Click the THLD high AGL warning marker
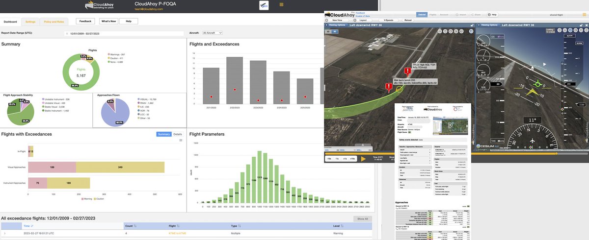Viewport: 589px width, 240px height. coord(407,73)
